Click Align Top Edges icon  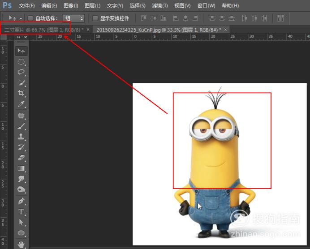pyautogui.click(x=143, y=18)
